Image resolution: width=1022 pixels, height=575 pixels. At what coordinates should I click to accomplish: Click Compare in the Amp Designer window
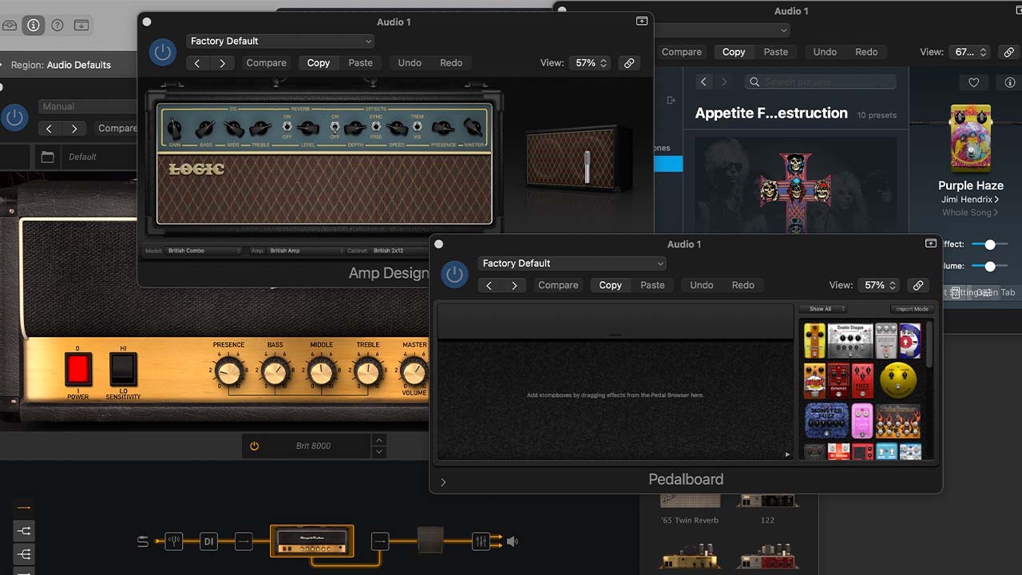(x=266, y=63)
